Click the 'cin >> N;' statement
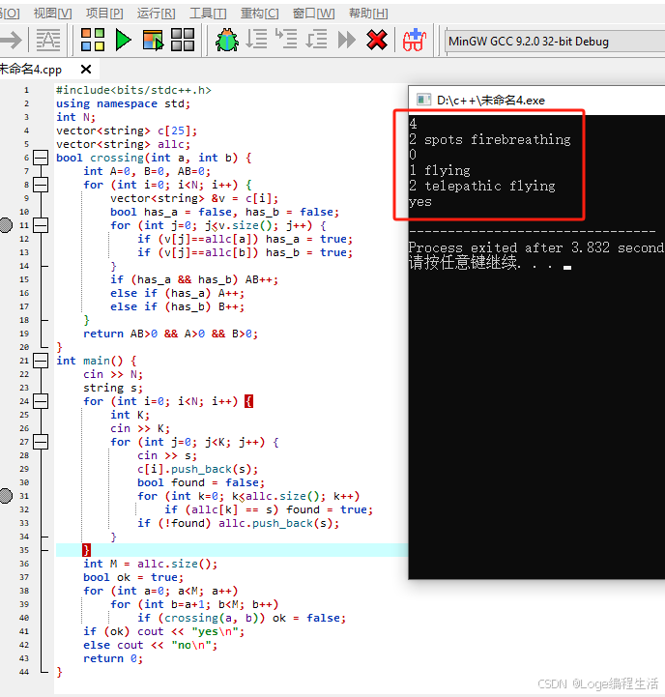665x697 pixels. pos(113,374)
